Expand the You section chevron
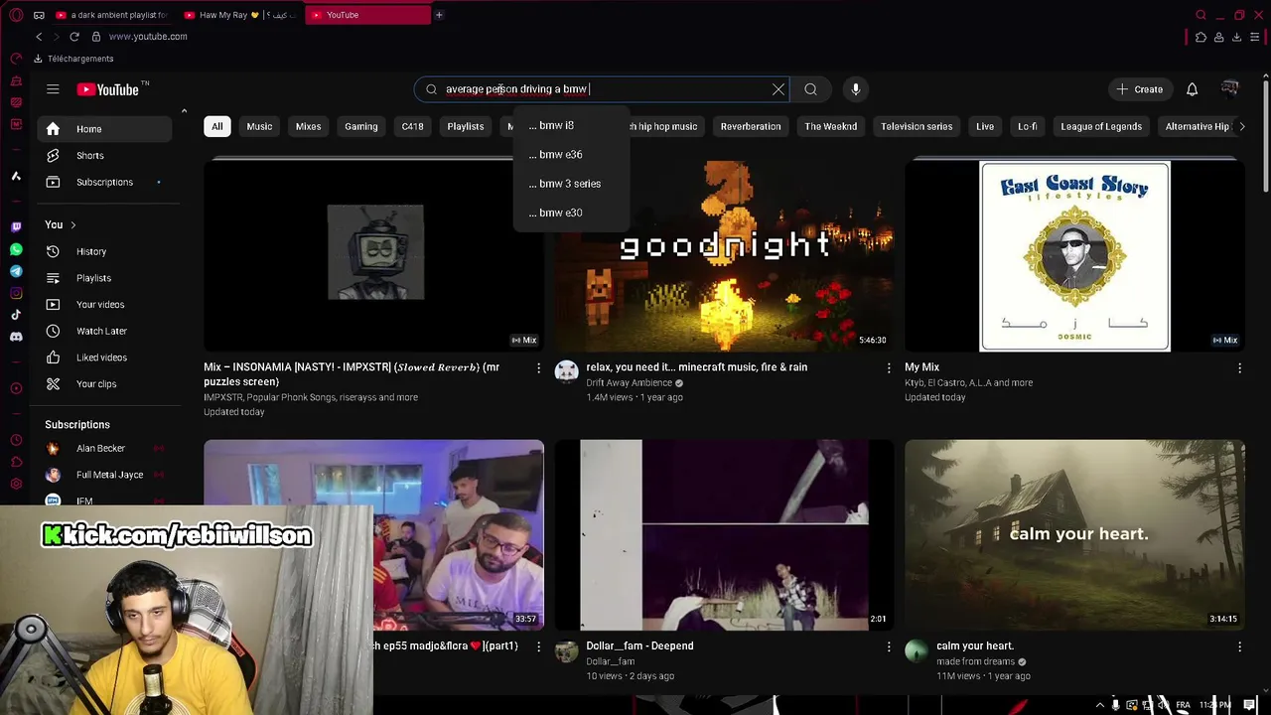 [x=72, y=225]
